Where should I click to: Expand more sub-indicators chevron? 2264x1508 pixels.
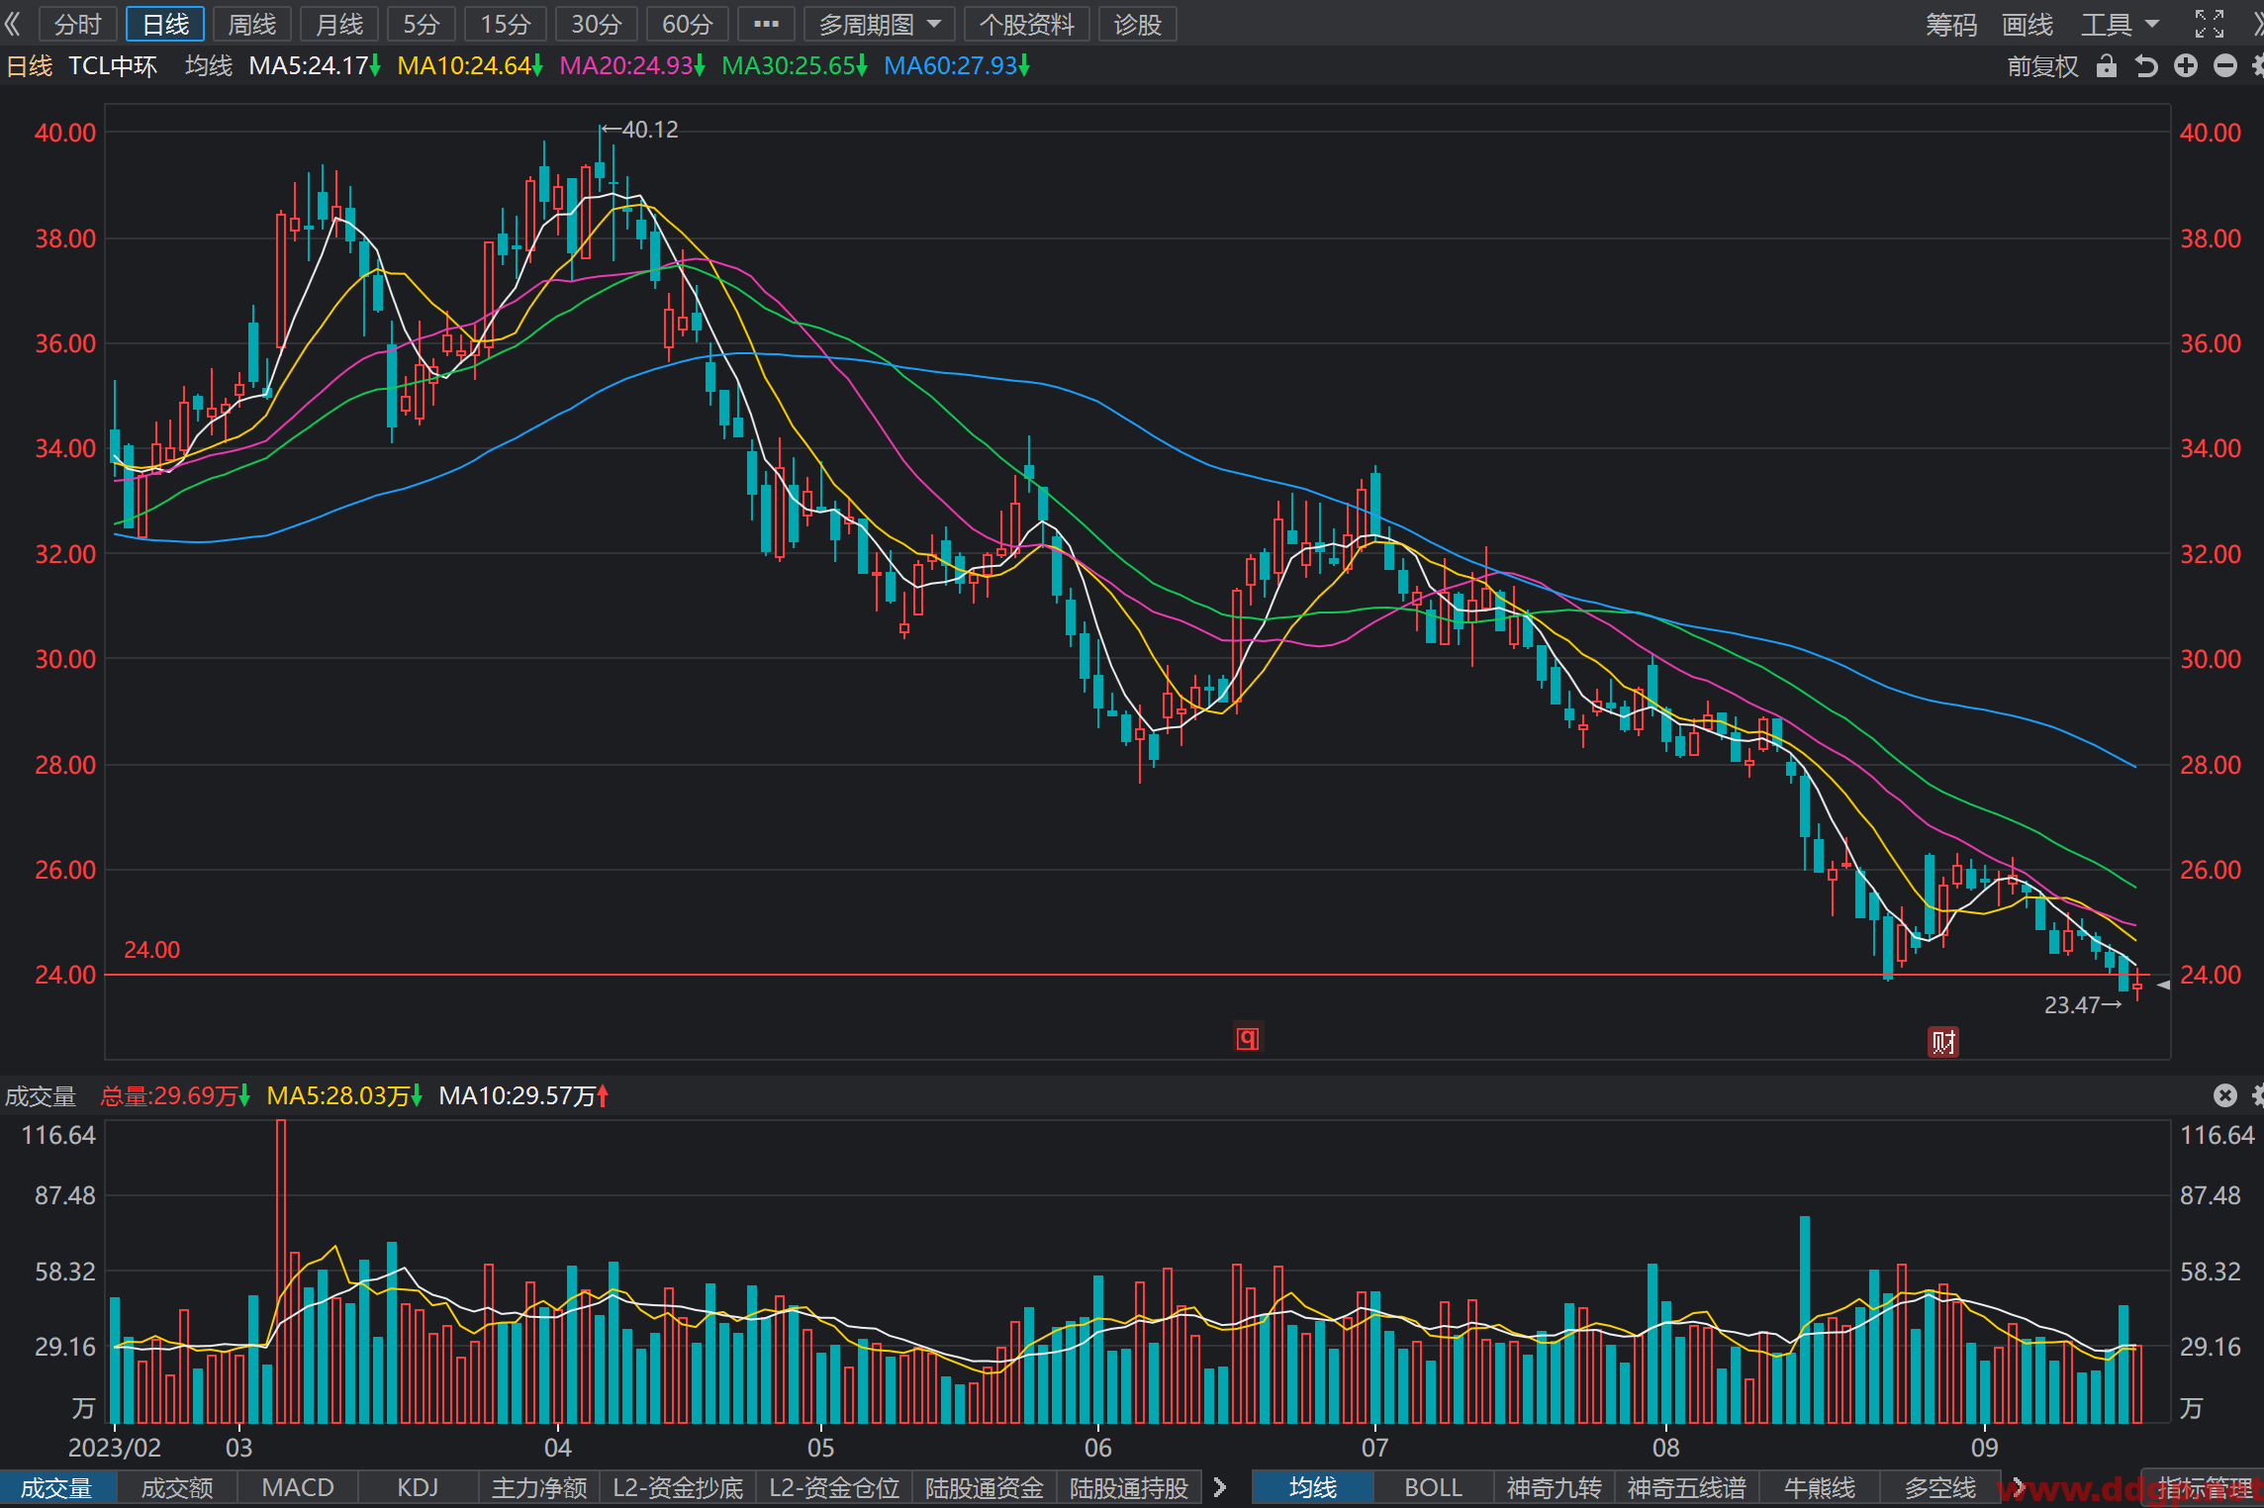click(1220, 1488)
